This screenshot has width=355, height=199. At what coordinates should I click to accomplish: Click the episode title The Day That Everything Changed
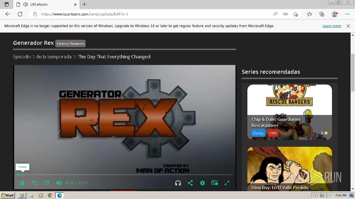pyautogui.click(x=114, y=57)
